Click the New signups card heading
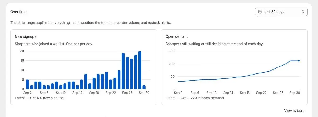 click(26, 36)
